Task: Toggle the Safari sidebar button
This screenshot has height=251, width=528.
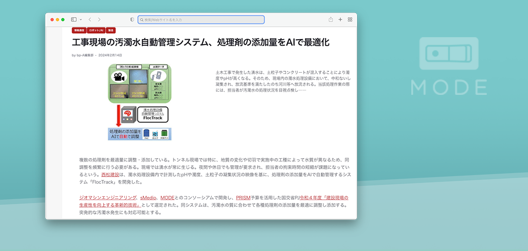Action: pyautogui.click(x=73, y=20)
